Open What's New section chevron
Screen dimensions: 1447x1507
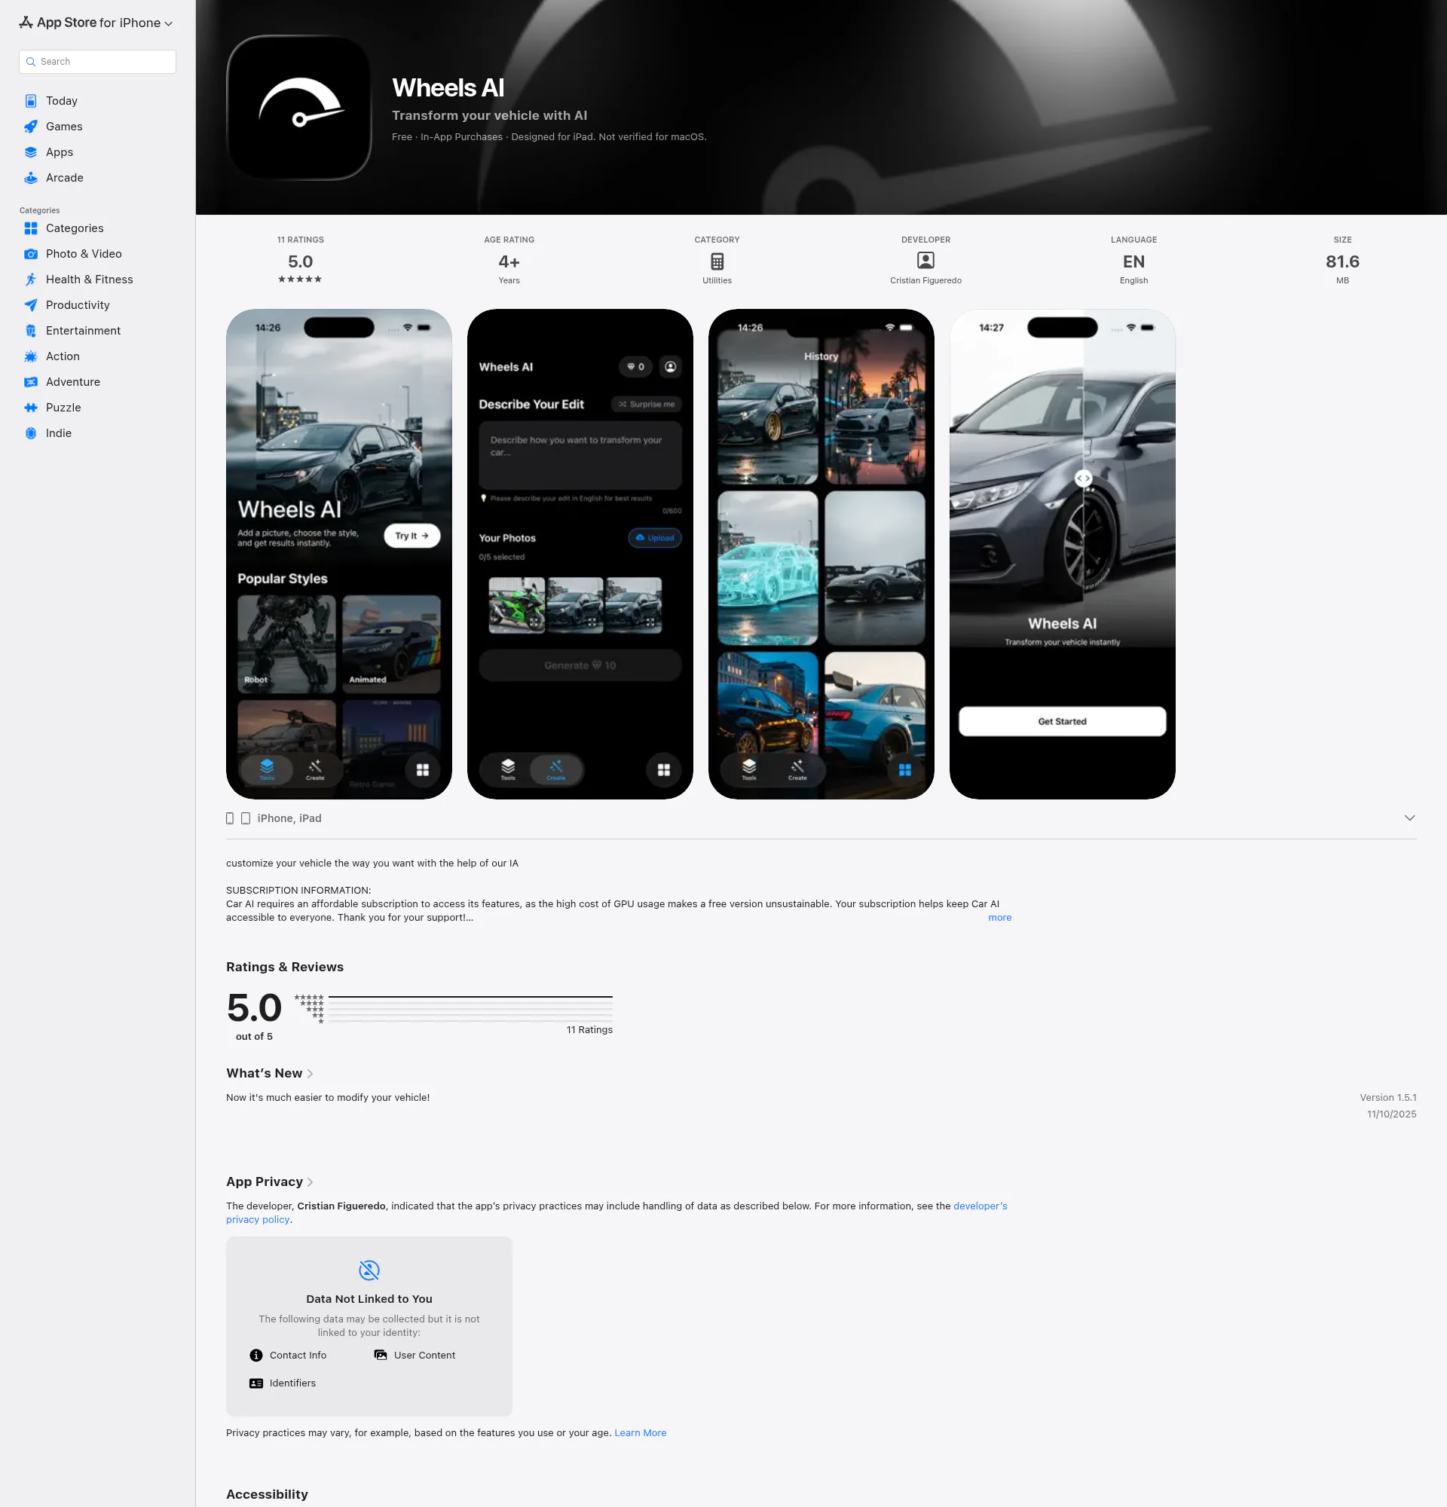tap(310, 1073)
